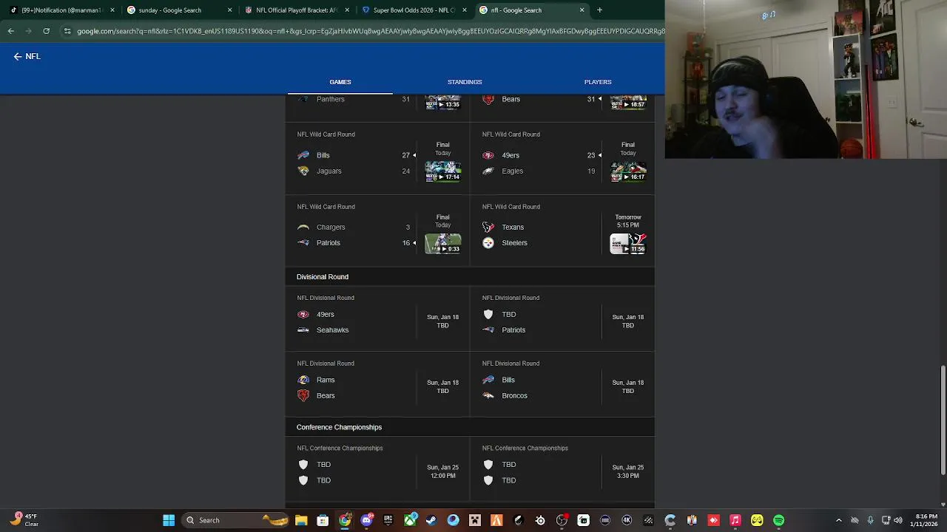Launch Minecraft from the taskbar
947x532 pixels.
(x=475, y=520)
